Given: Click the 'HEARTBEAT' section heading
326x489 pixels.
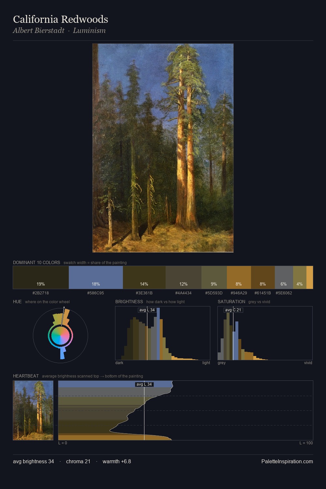Looking at the screenshot, I should (x=26, y=376).
